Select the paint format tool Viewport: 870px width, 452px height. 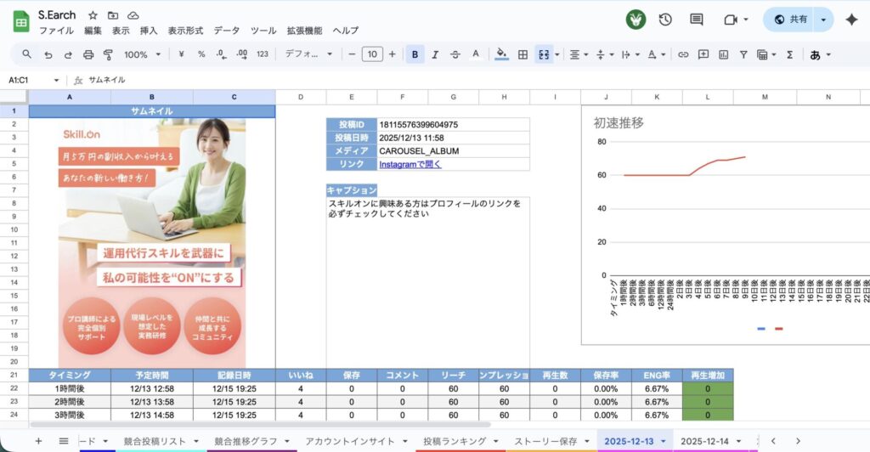pos(108,54)
